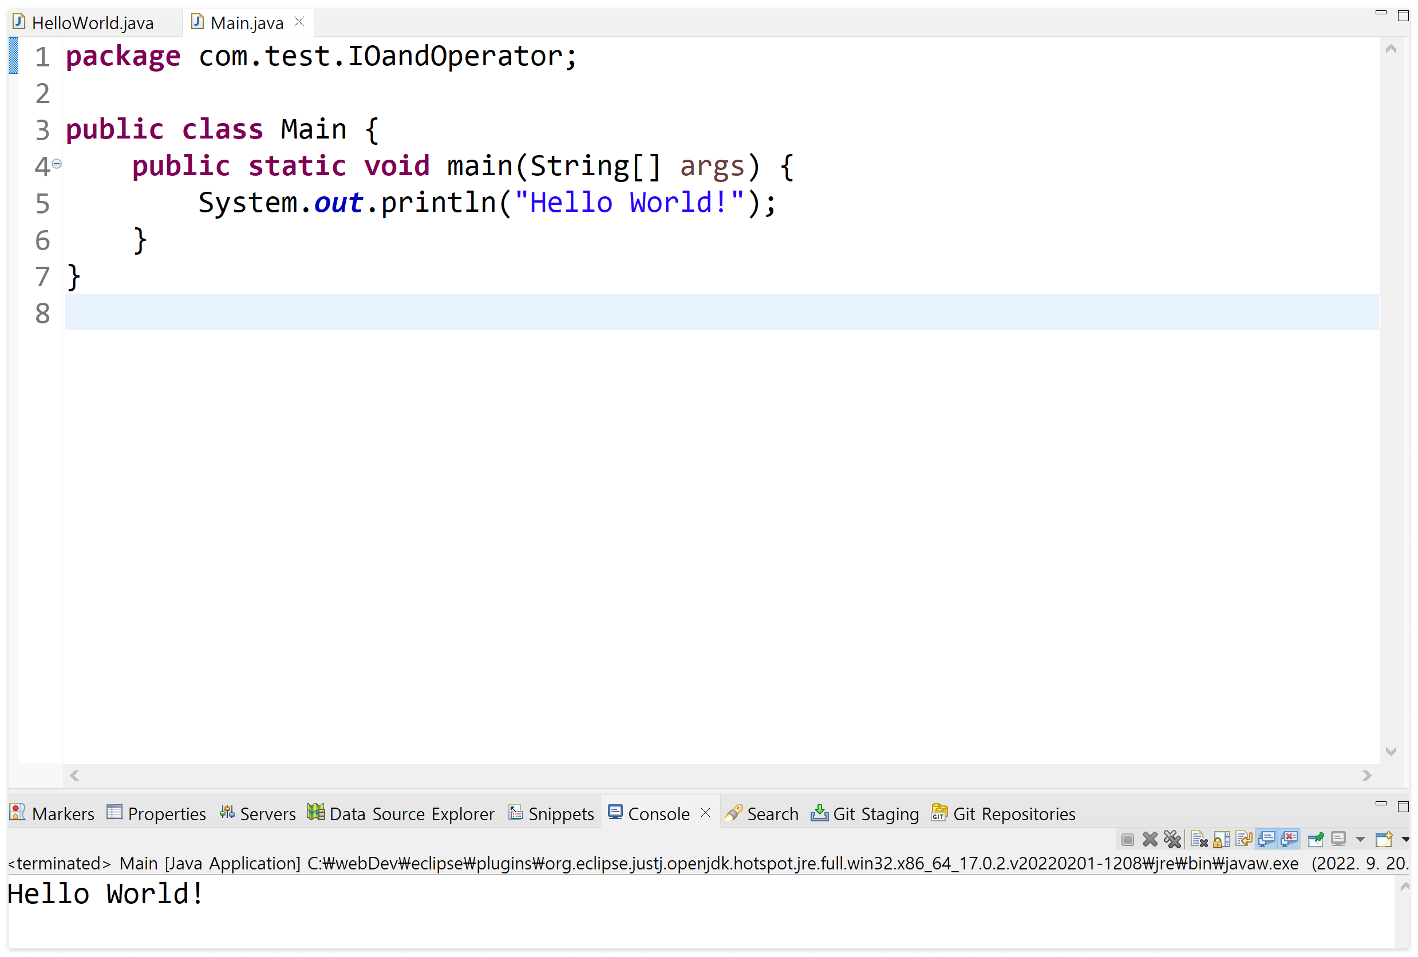Collapse the main method fold marker
Viewport: 1418px width, 957px height.
click(57, 164)
